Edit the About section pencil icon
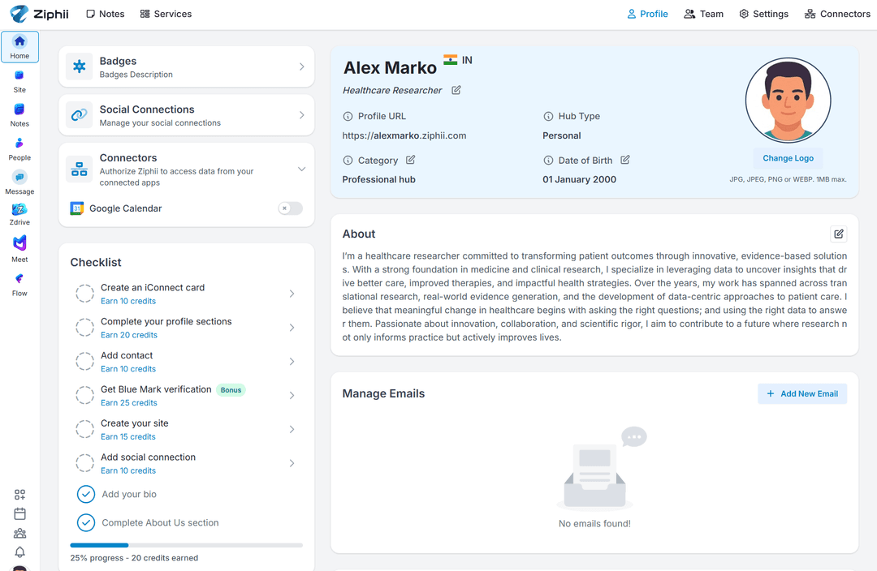Screen dimensions: 877x571 [x=839, y=234]
